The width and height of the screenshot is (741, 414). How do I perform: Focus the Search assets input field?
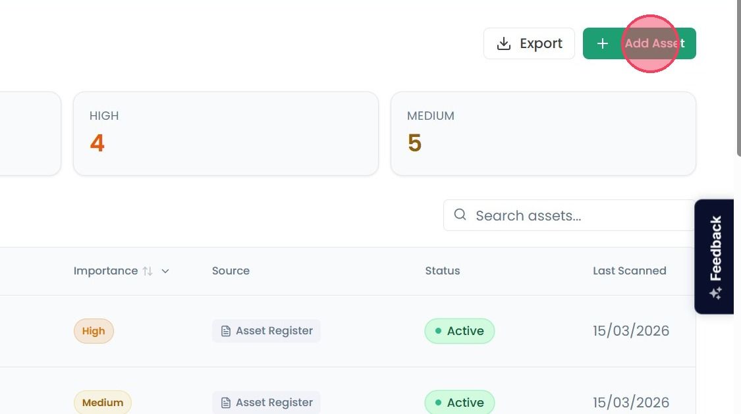point(569,215)
